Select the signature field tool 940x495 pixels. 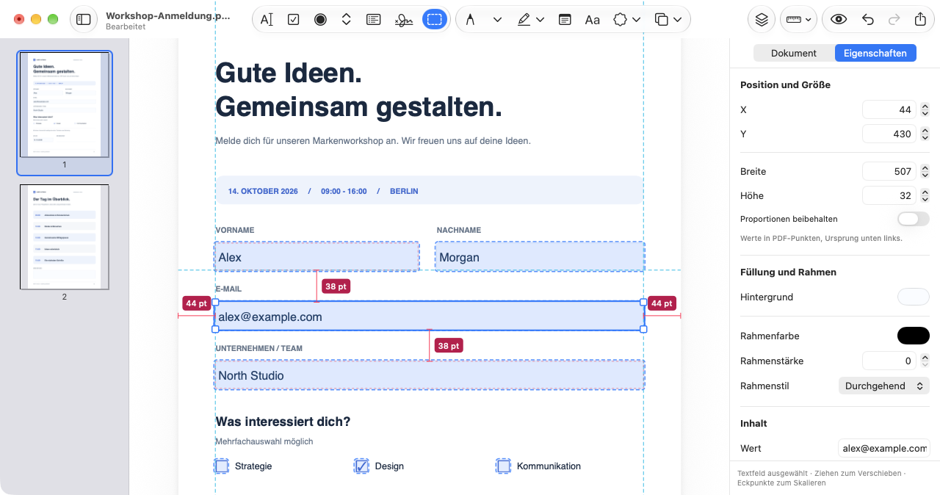pos(403,20)
